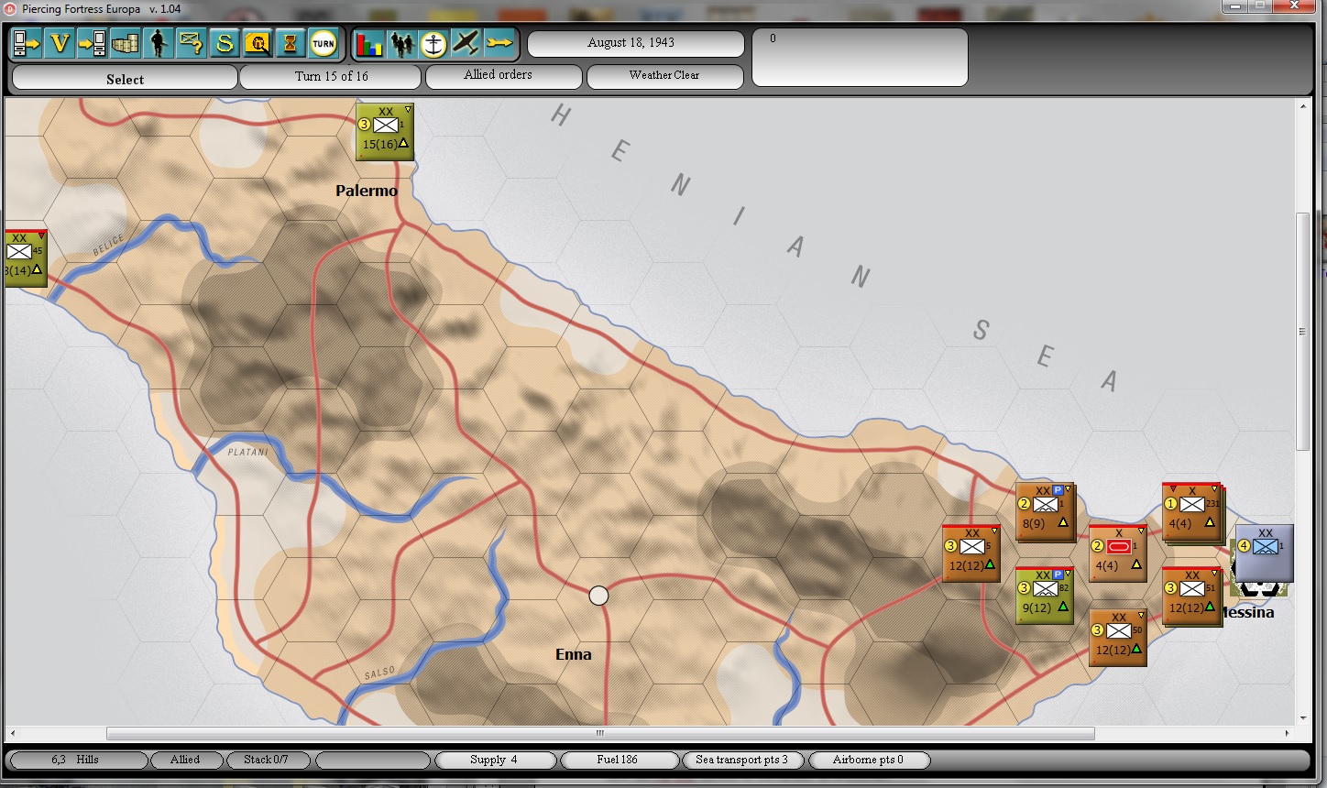Screen dimensions: 1327x788
Task: Select the brown division counter numbered 50
Action: tap(1118, 638)
